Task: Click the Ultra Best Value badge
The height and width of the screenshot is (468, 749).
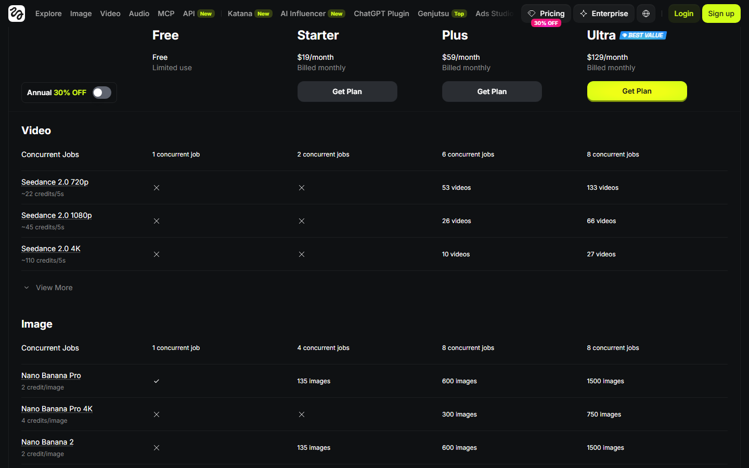Action: point(643,35)
